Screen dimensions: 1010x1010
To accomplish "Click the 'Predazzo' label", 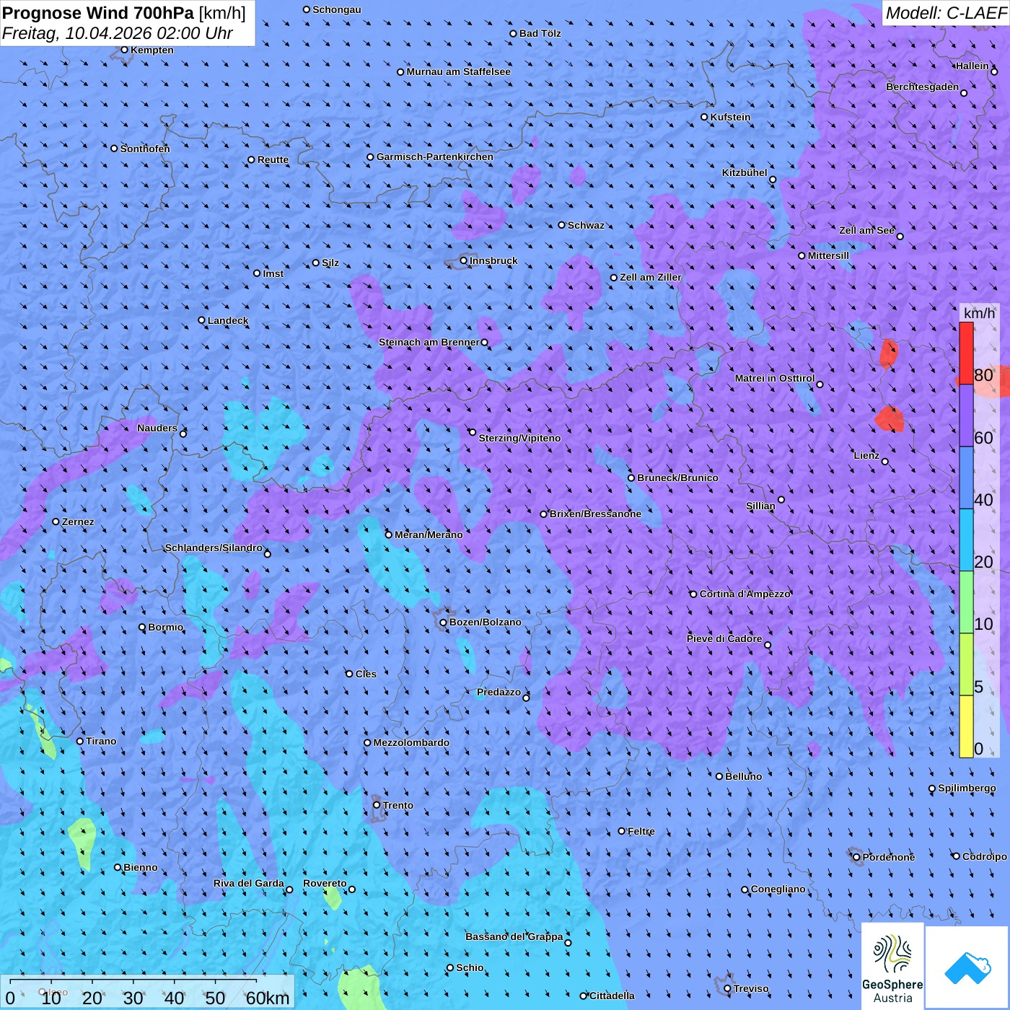I will click(x=499, y=692).
